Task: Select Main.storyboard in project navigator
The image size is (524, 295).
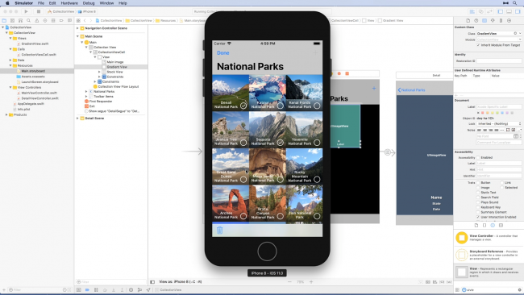Action: point(33,71)
